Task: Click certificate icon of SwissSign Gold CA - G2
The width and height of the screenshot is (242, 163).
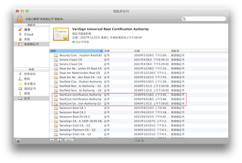Action: tap(56, 126)
